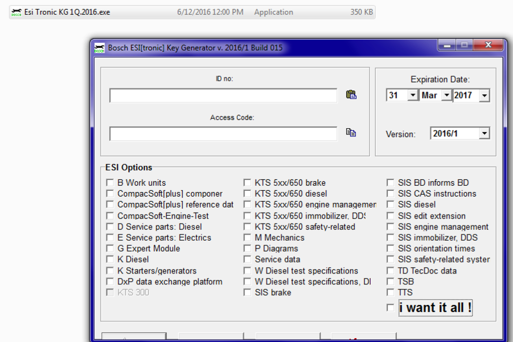513x342 pixels.
Task: Click the copy icon beside Access Code field
Action: pos(351,133)
